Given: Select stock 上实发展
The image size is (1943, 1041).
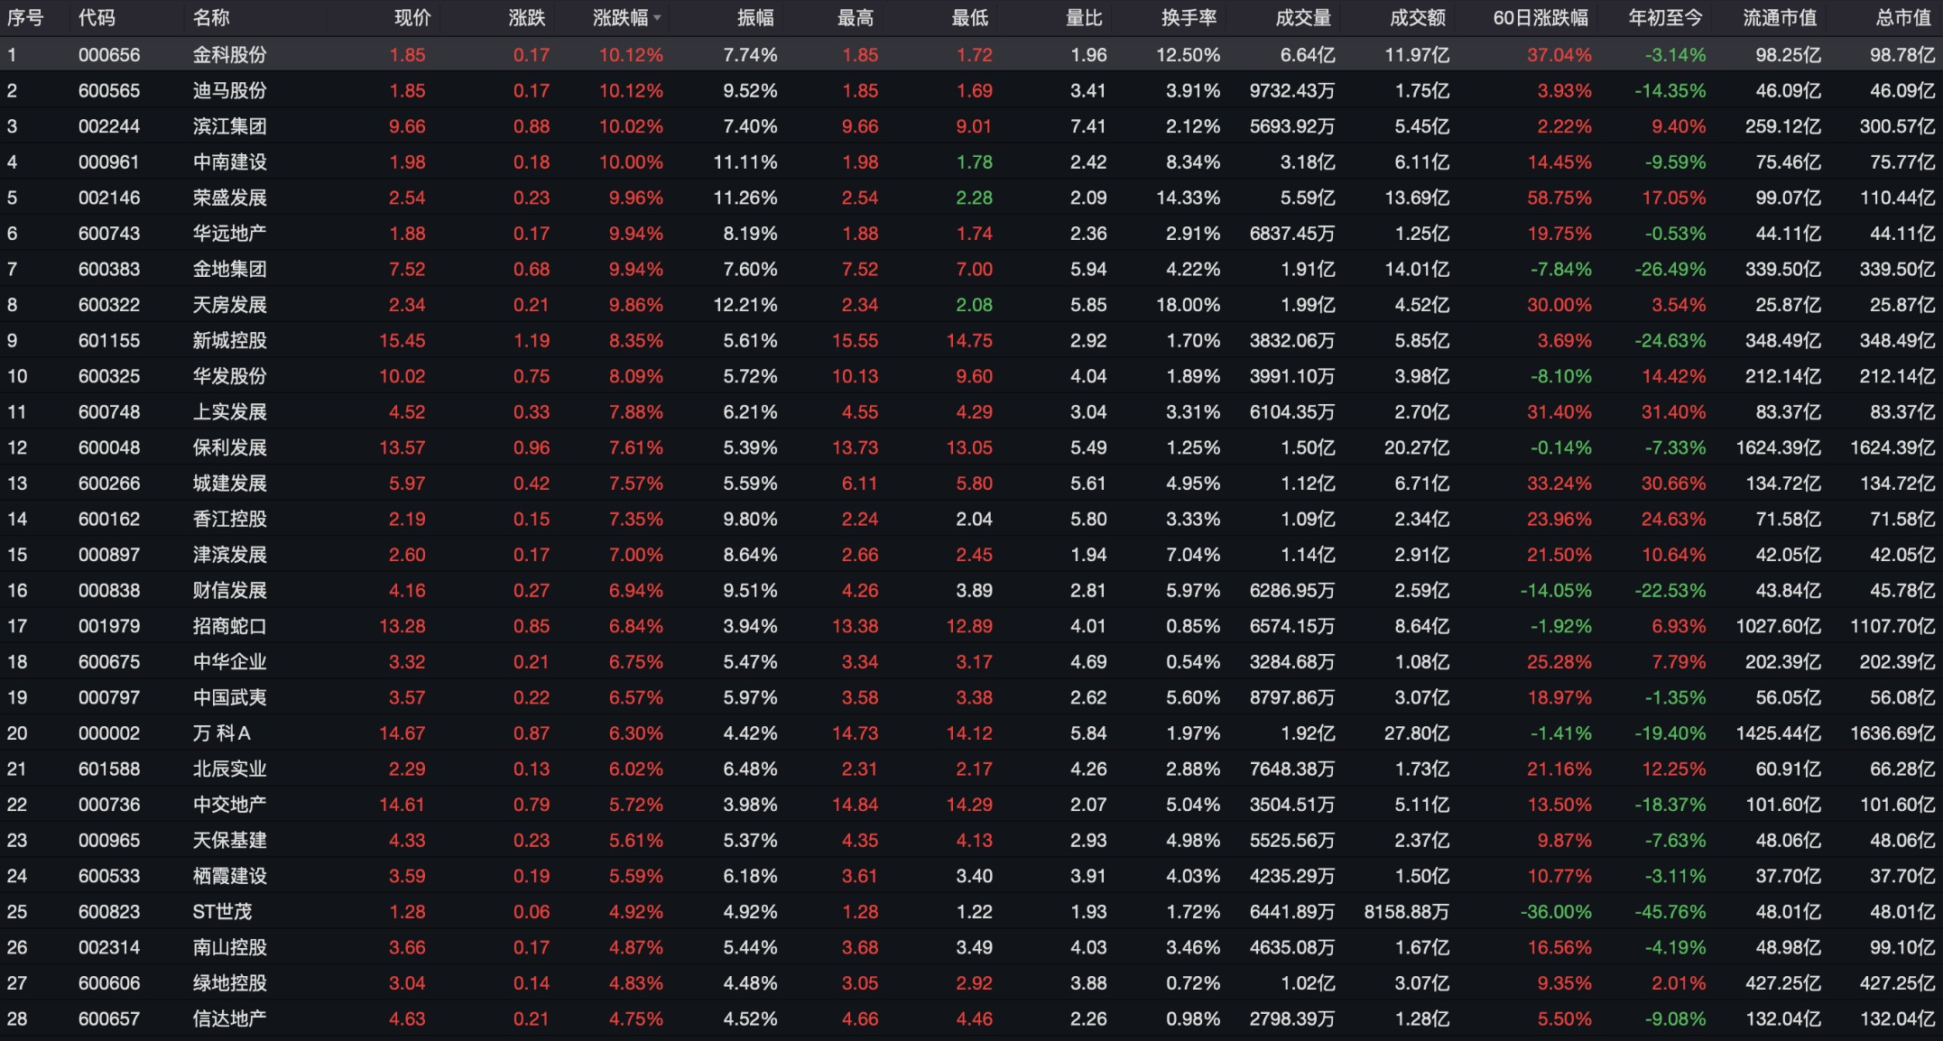Looking at the screenshot, I should tap(229, 412).
